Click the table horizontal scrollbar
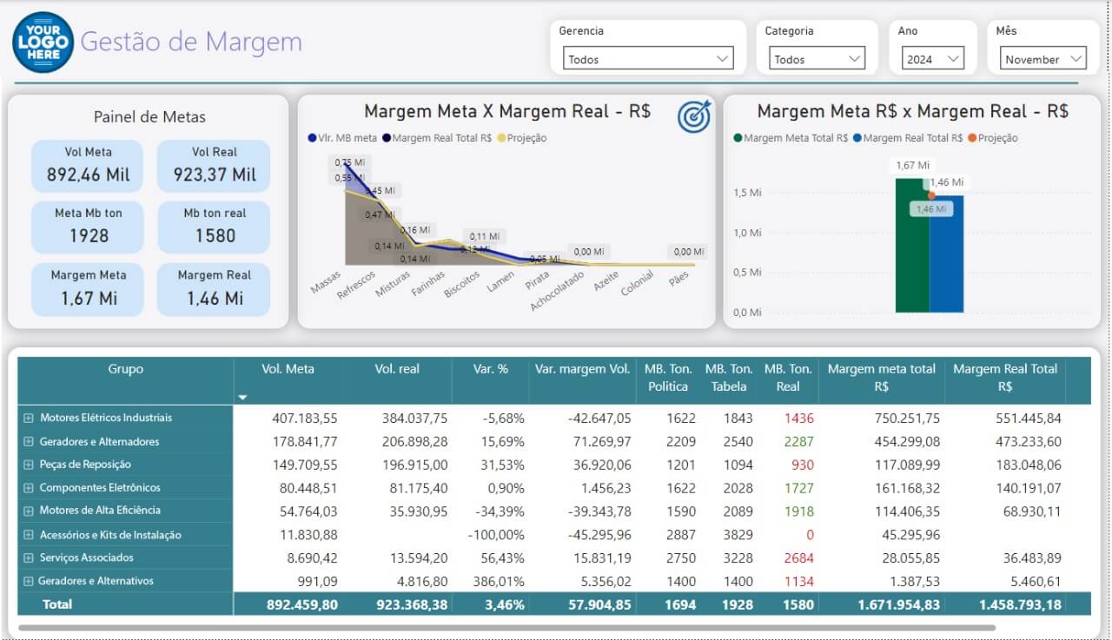The height and width of the screenshot is (640, 1112). [506, 627]
